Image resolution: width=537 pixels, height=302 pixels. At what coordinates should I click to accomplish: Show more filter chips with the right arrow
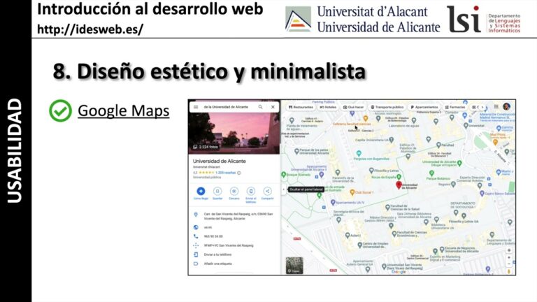click(x=482, y=107)
